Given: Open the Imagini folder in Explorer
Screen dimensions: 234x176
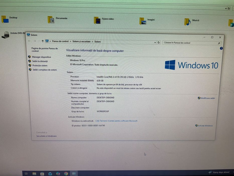Looking at the screenshot, I should point(147,21).
